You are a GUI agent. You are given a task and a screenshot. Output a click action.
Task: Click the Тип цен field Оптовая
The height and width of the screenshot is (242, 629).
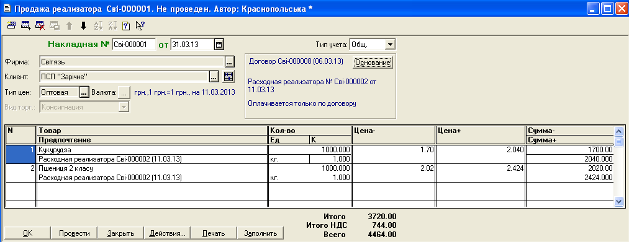(59, 92)
